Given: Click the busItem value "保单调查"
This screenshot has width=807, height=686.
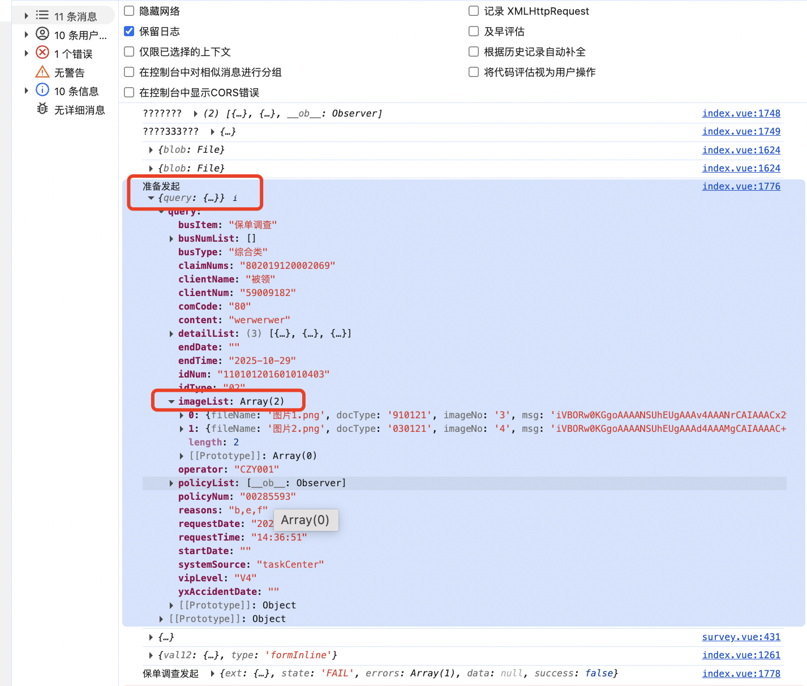Looking at the screenshot, I should 253,225.
